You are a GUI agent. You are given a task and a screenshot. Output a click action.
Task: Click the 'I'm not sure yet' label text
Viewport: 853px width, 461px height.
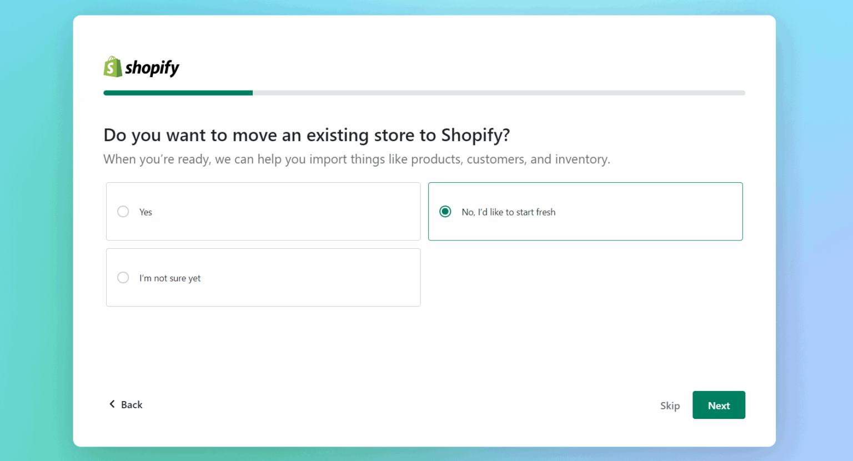pos(170,278)
